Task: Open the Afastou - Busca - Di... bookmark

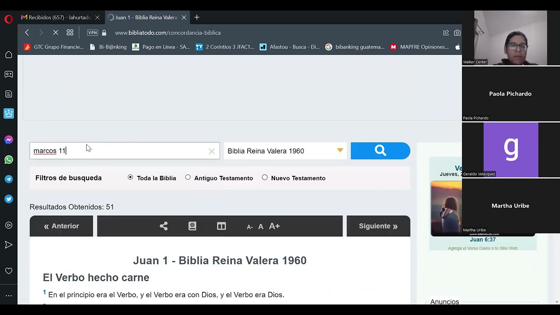Action: (290, 47)
